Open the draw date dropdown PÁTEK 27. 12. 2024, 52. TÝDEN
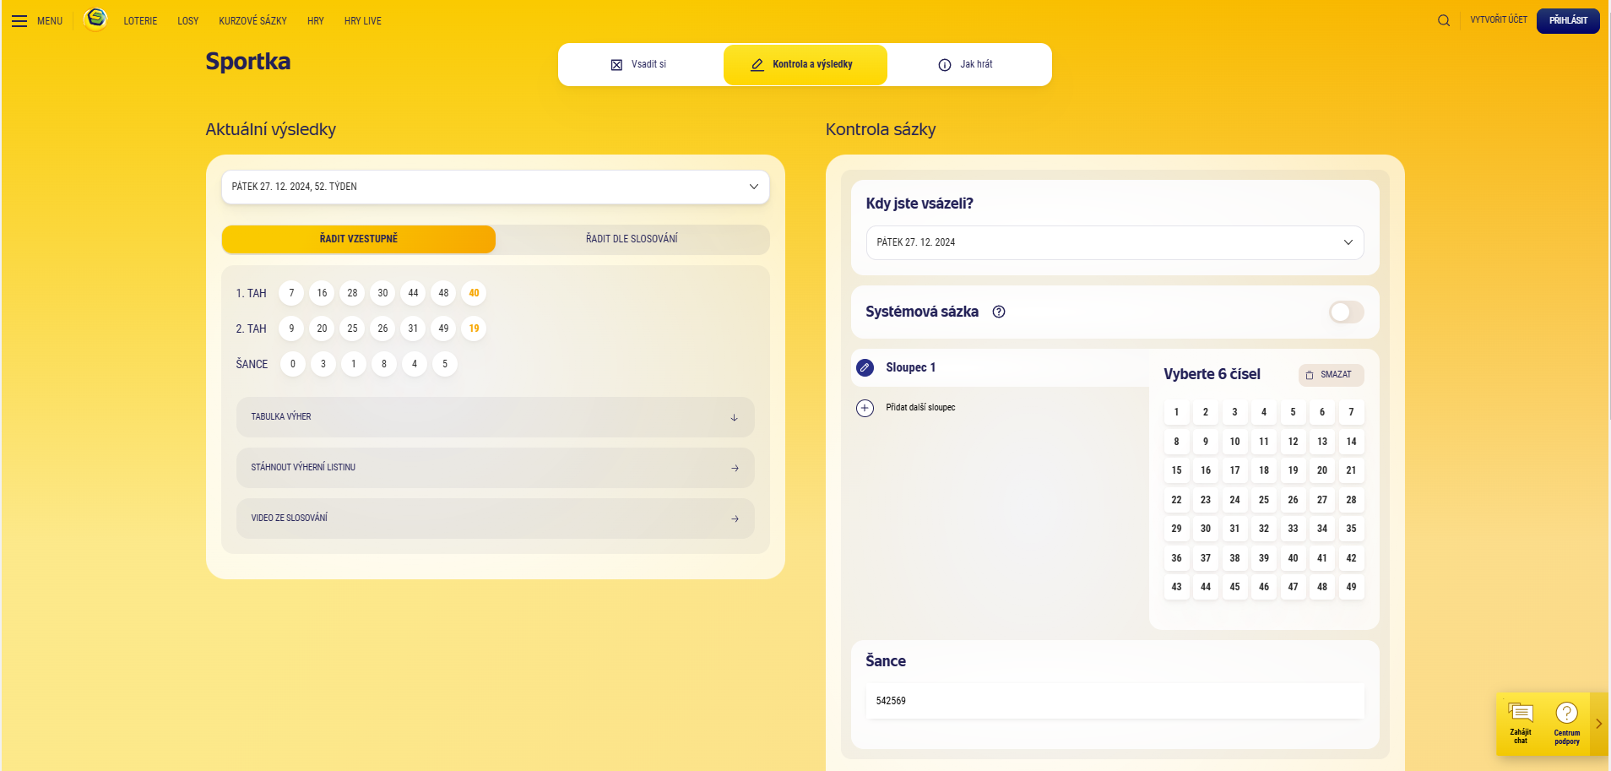The image size is (1611, 771). click(496, 187)
